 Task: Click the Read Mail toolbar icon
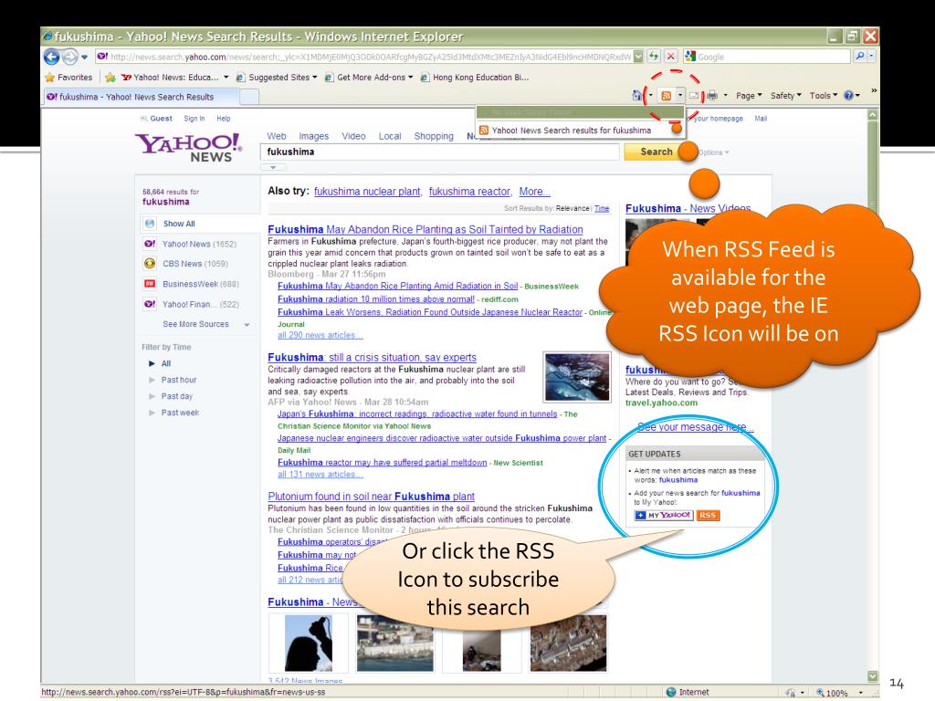coord(694,95)
